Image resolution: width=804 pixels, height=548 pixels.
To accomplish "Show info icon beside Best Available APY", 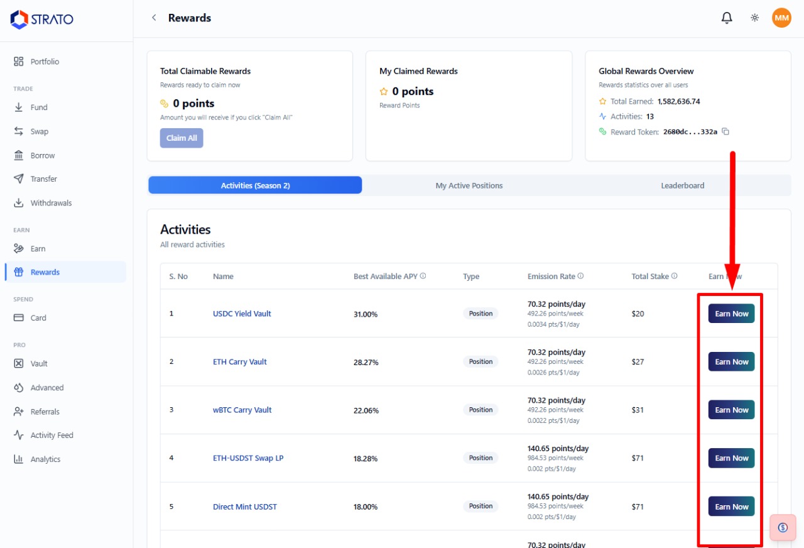I will pyautogui.click(x=423, y=276).
